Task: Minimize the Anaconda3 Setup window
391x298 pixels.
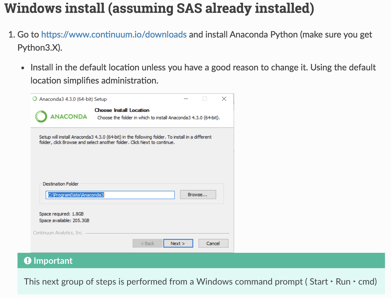Action: [x=186, y=99]
